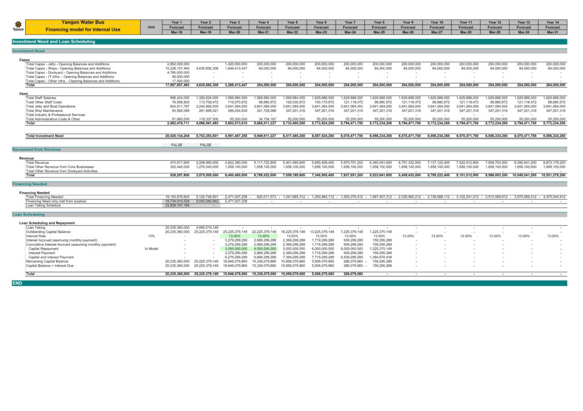Click the Year 14 revenue total 10,531,279,200
Viewport: 583px width, 411px height.
tap(553, 175)
